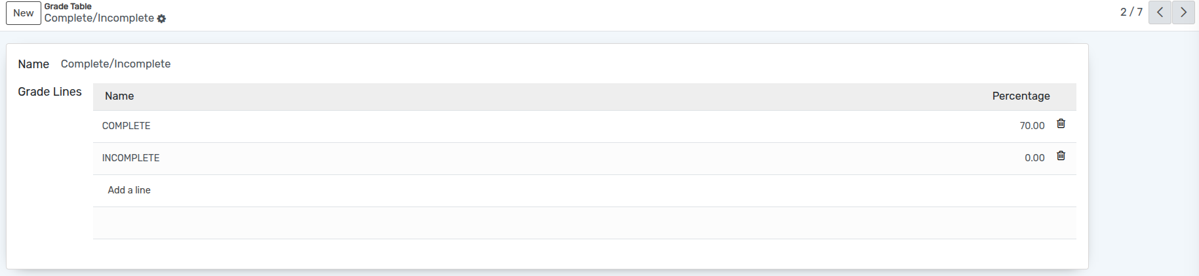Open the Grade Table breadcrumb
Viewport: 1199px width, 276px height.
pos(68,7)
